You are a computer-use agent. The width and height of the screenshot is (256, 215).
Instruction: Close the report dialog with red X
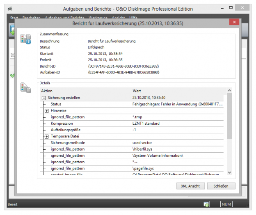[x=234, y=22]
